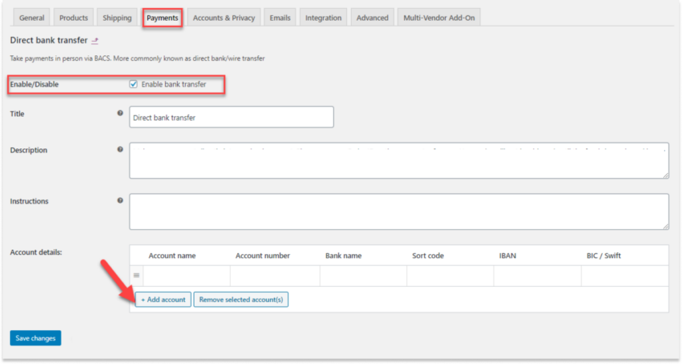Click the Title text input field

pos(231,117)
